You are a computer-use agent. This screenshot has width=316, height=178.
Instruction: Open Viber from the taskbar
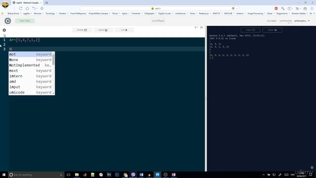[x=133, y=175]
